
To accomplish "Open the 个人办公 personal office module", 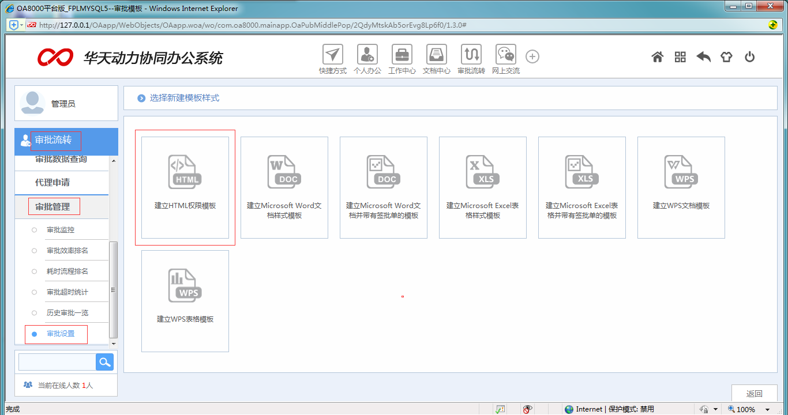I will click(367, 58).
